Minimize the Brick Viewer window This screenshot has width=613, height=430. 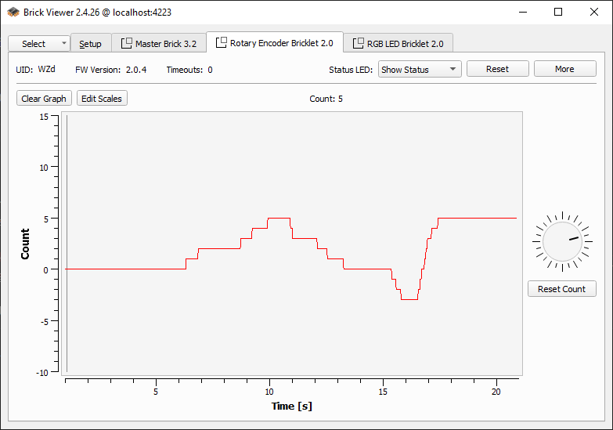[522, 12]
